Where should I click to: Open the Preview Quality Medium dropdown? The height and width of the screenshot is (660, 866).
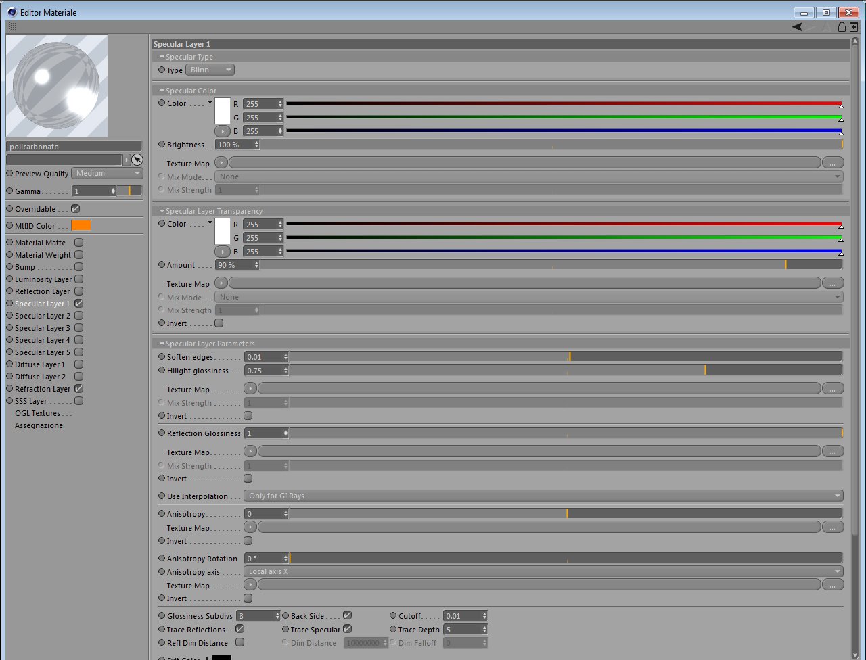[x=107, y=173]
